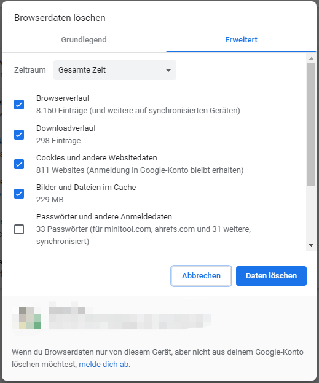Screen dimensions: 319x383
Task: Disable Cookies und andere Websitedaten checkbox
Action: (x=19, y=164)
